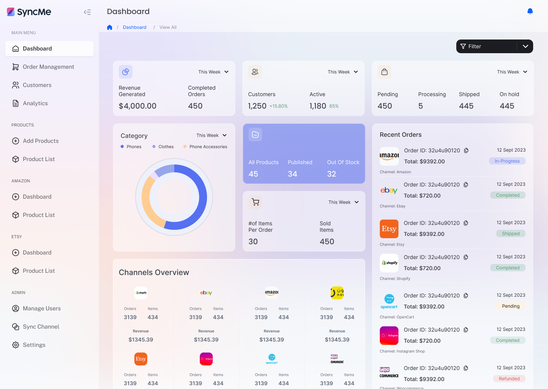Viewport: 548px width, 389px height.
Task: Open This Week dropdown on items sold card
Action: pos(344,202)
